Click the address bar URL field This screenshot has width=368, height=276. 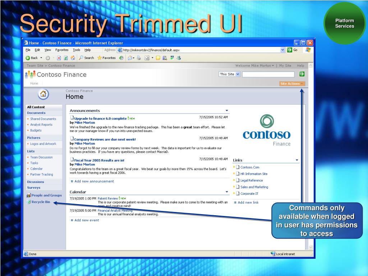point(201,50)
